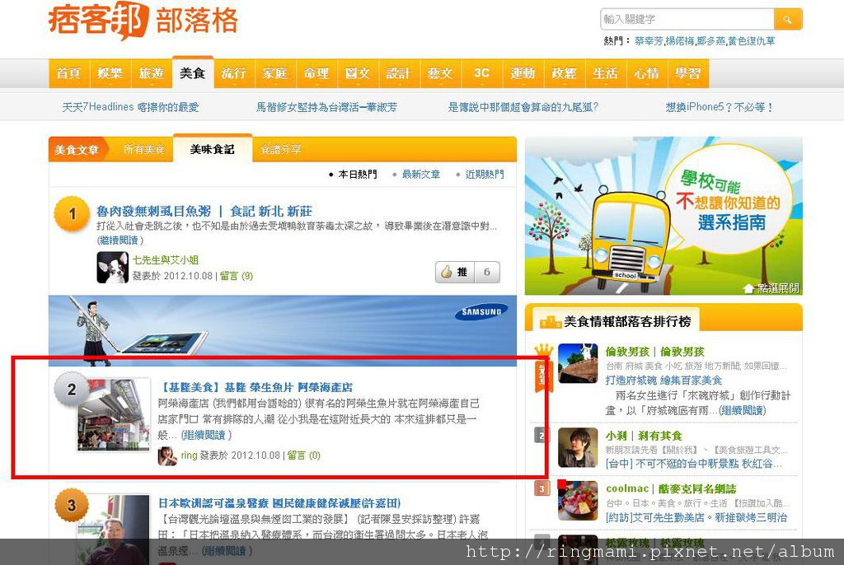This screenshot has width=844, height=565.
Task: Open headline 馬偕修女堅持為台灣活—華淑芳
Action: coord(326,107)
